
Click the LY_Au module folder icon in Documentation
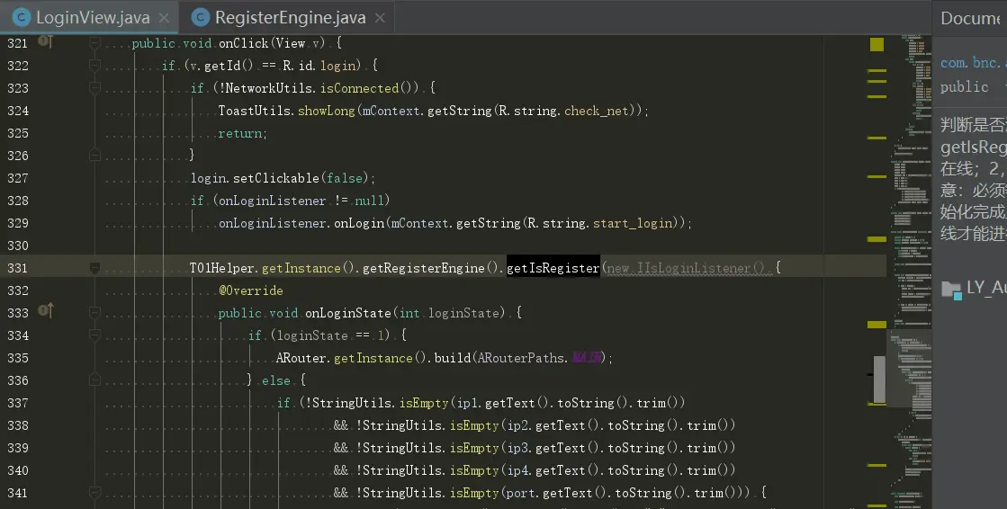(x=951, y=290)
